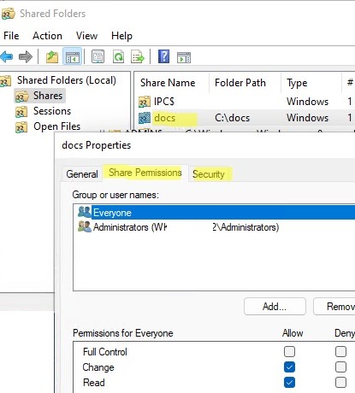The width and height of the screenshot is (355, 393).
Task: Click the Read permission label
Action: pyautogui.click(x=94, y=383)
